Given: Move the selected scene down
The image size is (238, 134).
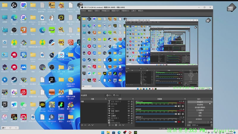Looking at the screenshot, I should (x=93, y=125).
